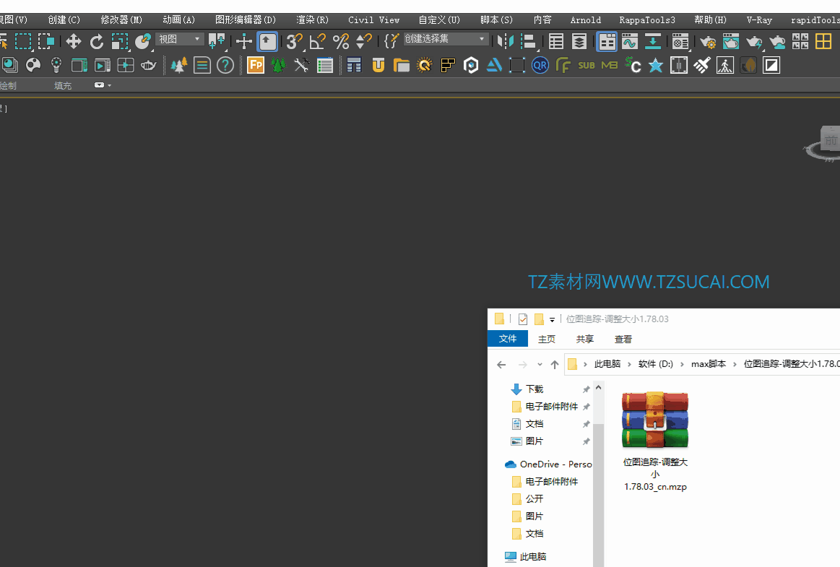Toggle Percent Snap button

[340, 42]
